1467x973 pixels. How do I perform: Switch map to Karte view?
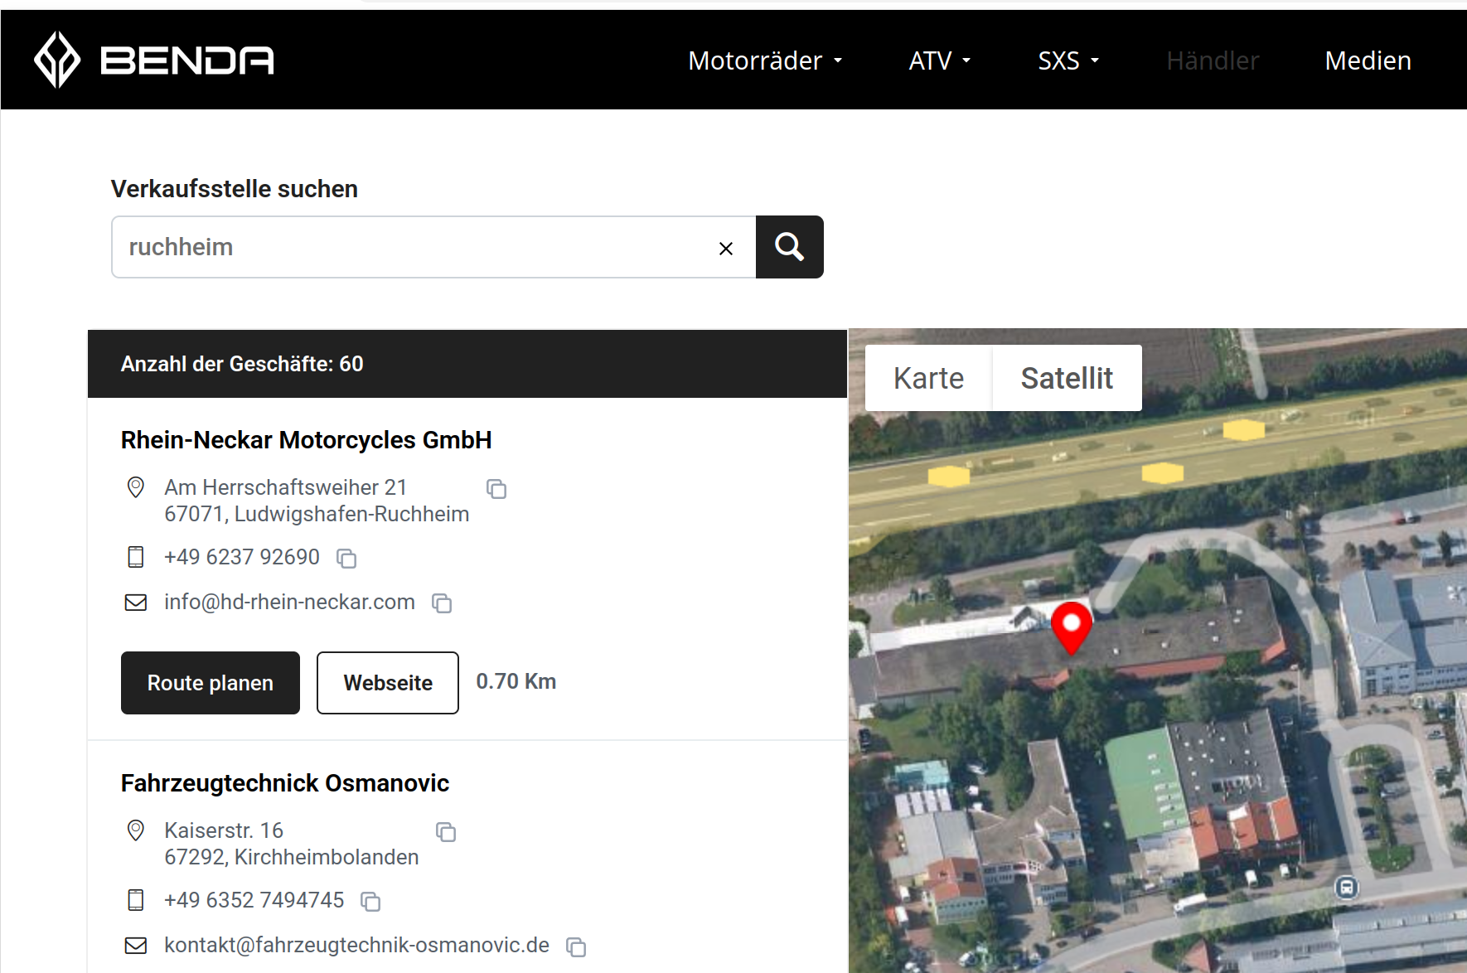click(x=928, y=378)
